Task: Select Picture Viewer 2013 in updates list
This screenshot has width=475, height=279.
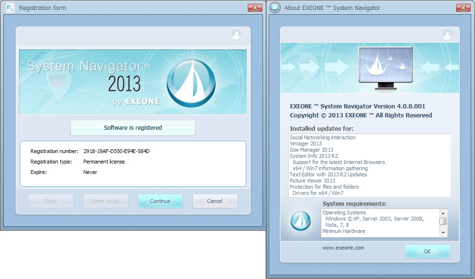Action: click(x=312, y=181)
